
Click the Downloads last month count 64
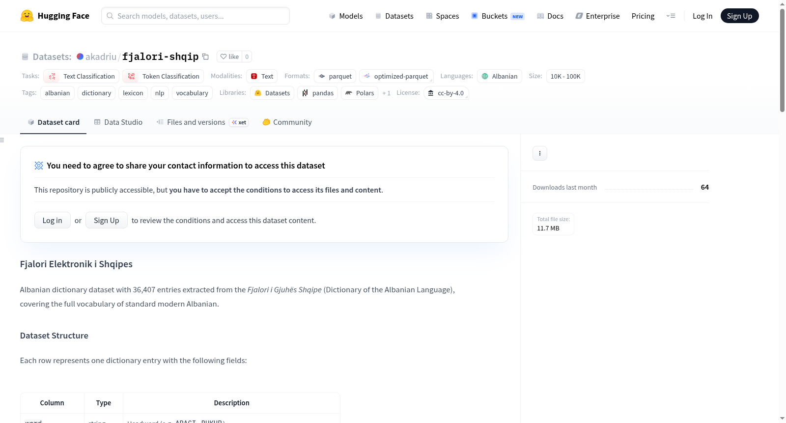pos(704,187)
